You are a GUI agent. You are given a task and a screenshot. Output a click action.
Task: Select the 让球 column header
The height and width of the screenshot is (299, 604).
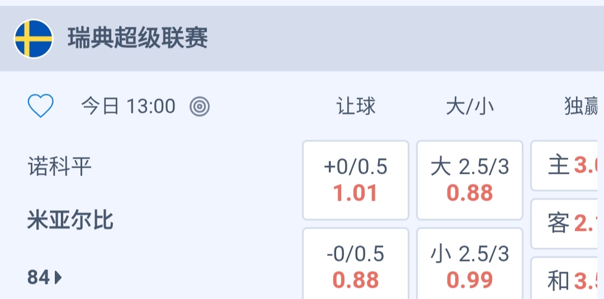click(x=356, y=106)
